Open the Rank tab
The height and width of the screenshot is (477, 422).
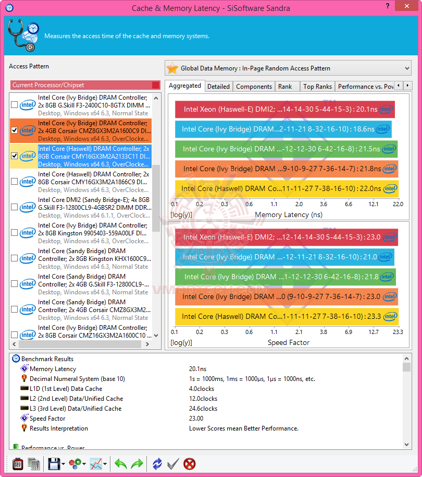pyautogui.click(x=288, y=87)
